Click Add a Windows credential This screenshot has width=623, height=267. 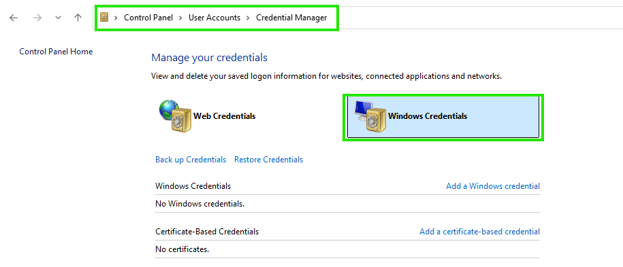point(493,186)
